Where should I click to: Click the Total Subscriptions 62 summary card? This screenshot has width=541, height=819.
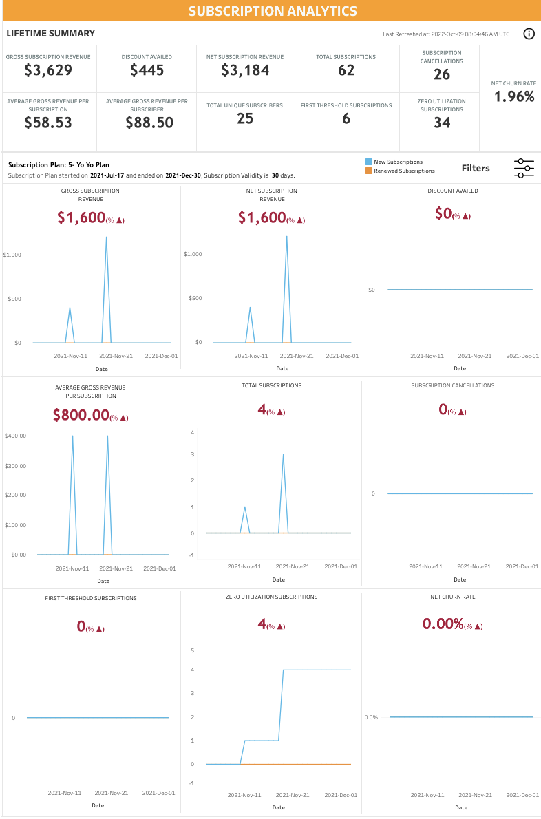coord(346,68)
